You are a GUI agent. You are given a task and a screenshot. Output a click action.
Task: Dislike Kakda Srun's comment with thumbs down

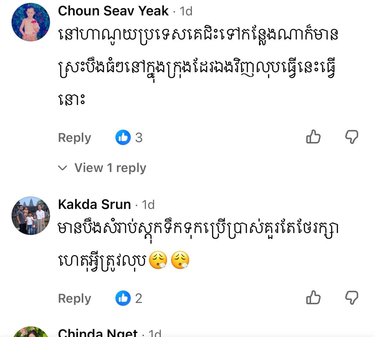352,298
